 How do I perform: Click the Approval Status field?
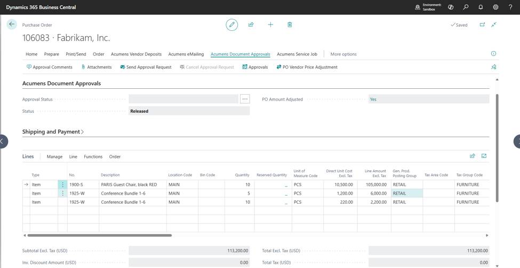(x=183, y=99)
